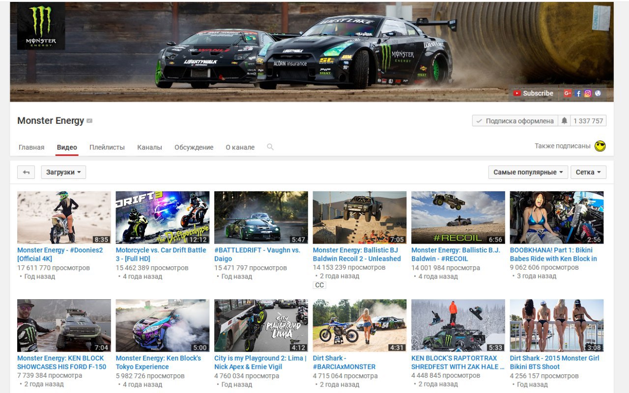Image resolution: width=629 pixels, height=393 pixels.
Task: Click view count 17 611 770 просмотров
Action: click(54, 268)
